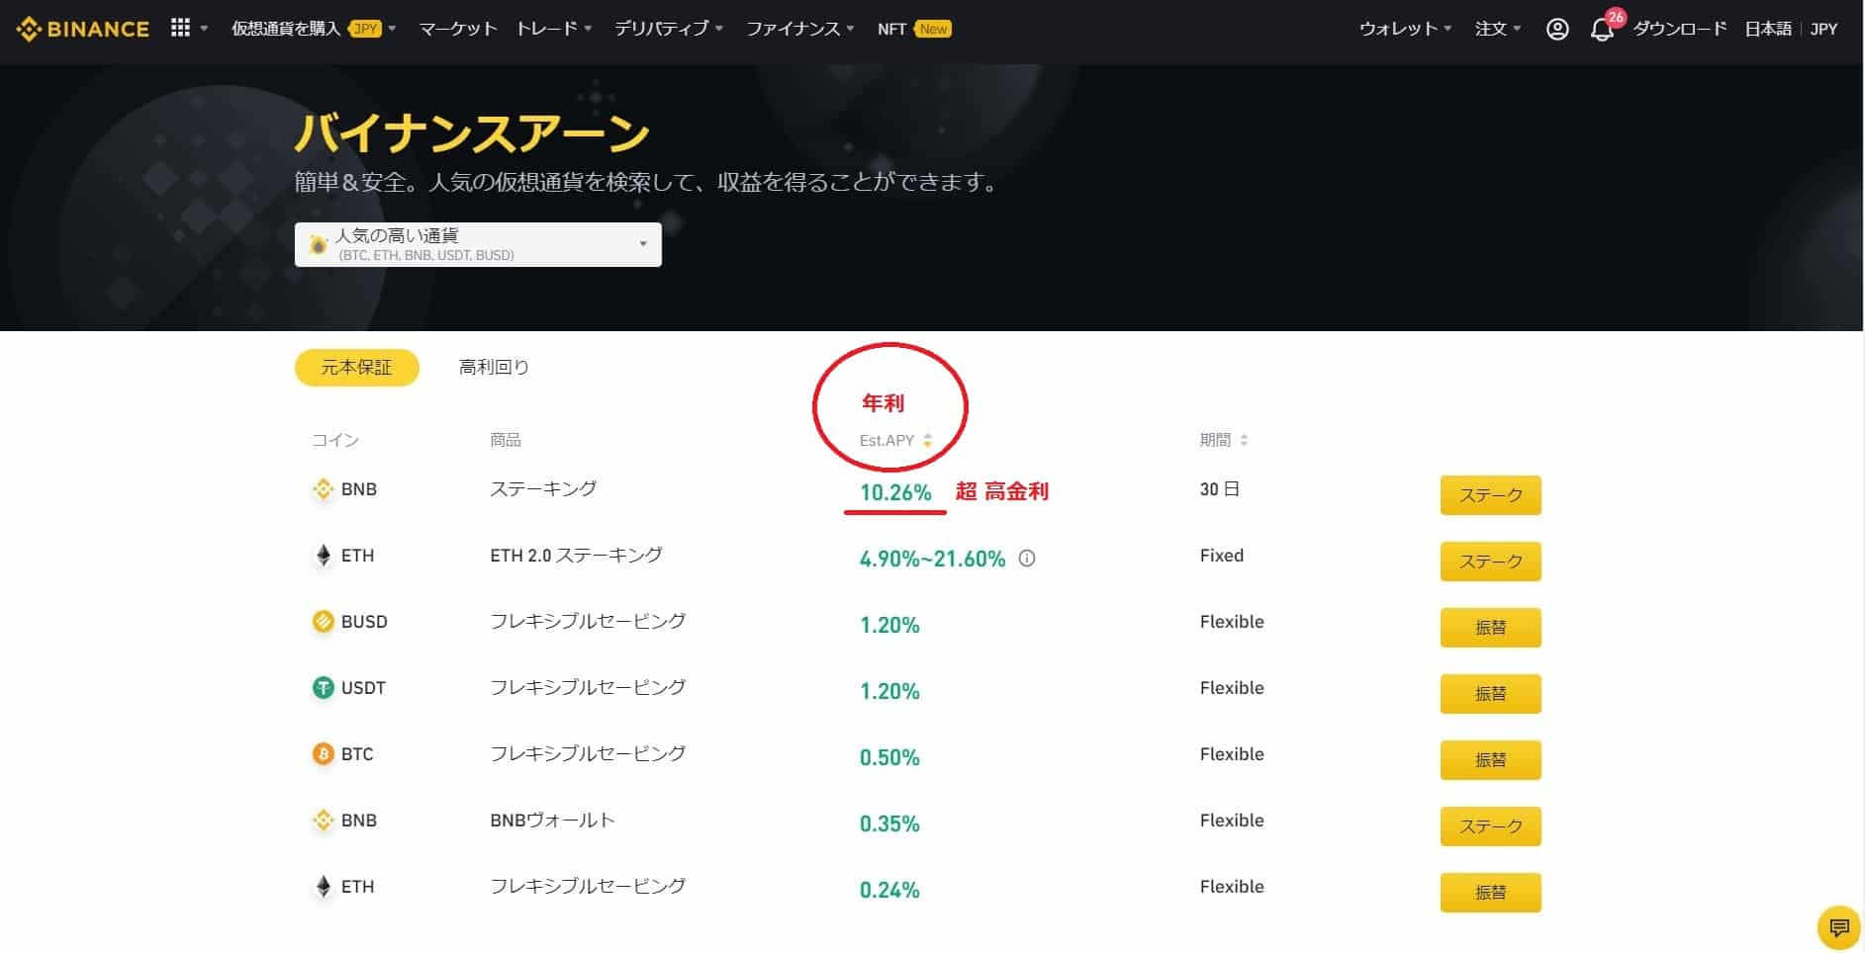Click the info icon next to ETH 2.0 APY
The height and width of the screenshot is (953, 1865).
(x=1027, y=559)
